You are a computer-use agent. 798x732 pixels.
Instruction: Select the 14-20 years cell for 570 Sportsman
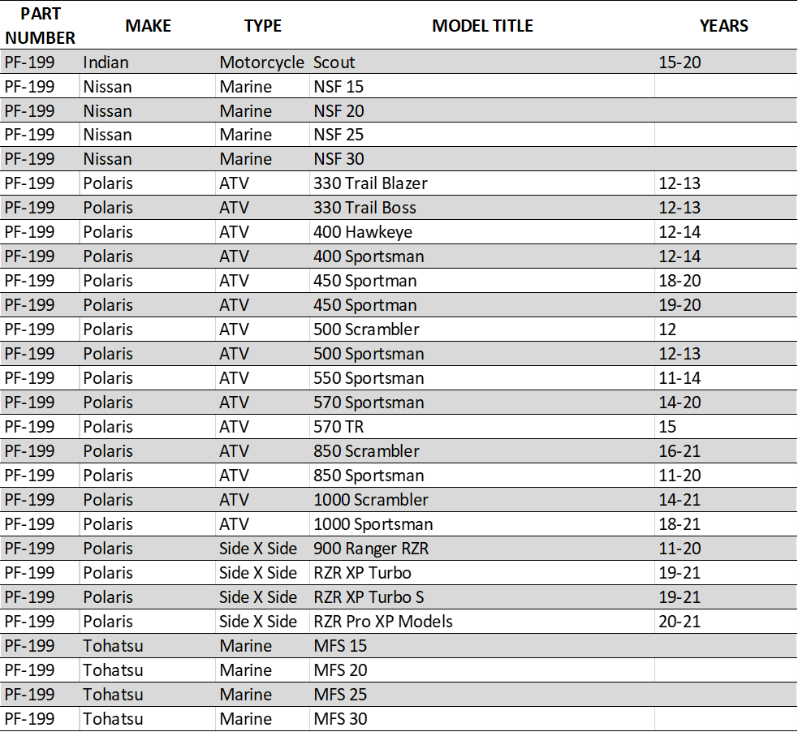coord(726,403)
